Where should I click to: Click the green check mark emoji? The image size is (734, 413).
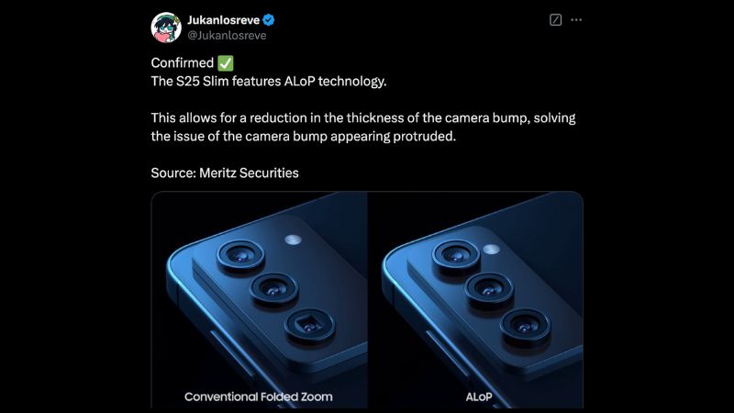coord(226,62)
